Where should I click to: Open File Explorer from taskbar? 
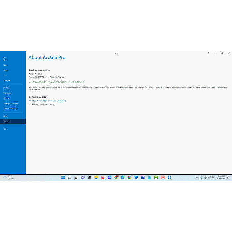[96, 177]
